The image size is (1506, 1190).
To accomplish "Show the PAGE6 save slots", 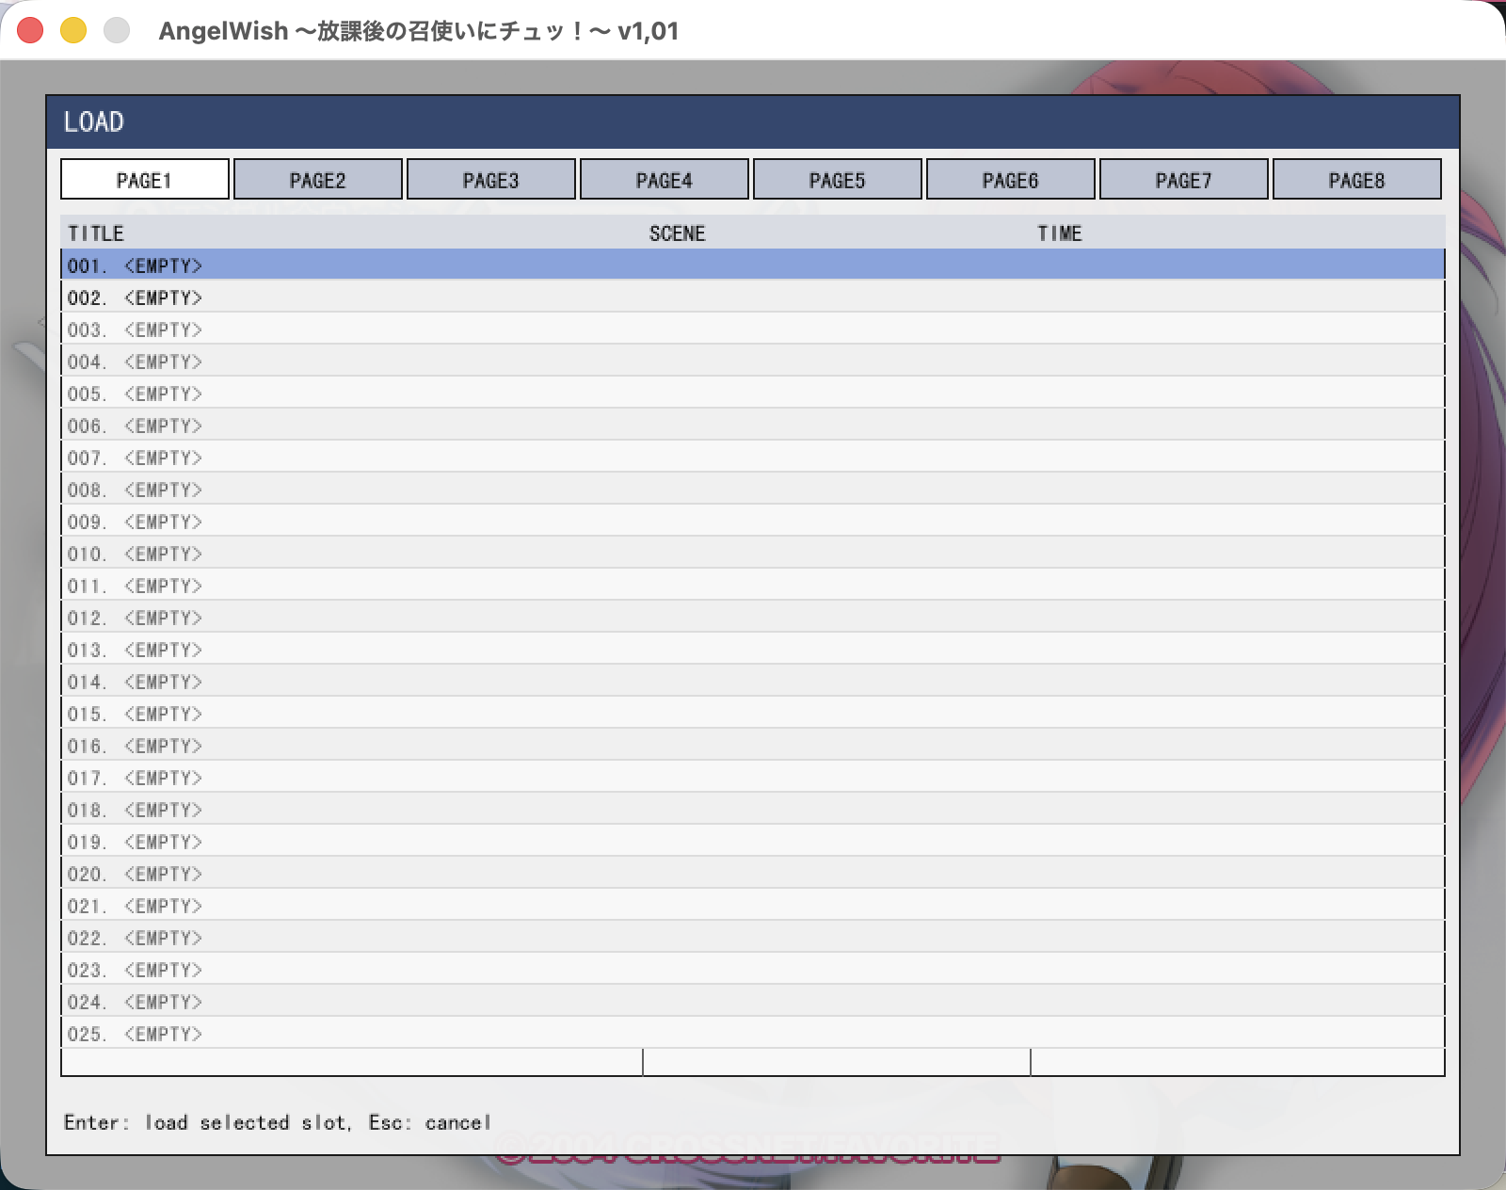I will tap(1011, 179).
